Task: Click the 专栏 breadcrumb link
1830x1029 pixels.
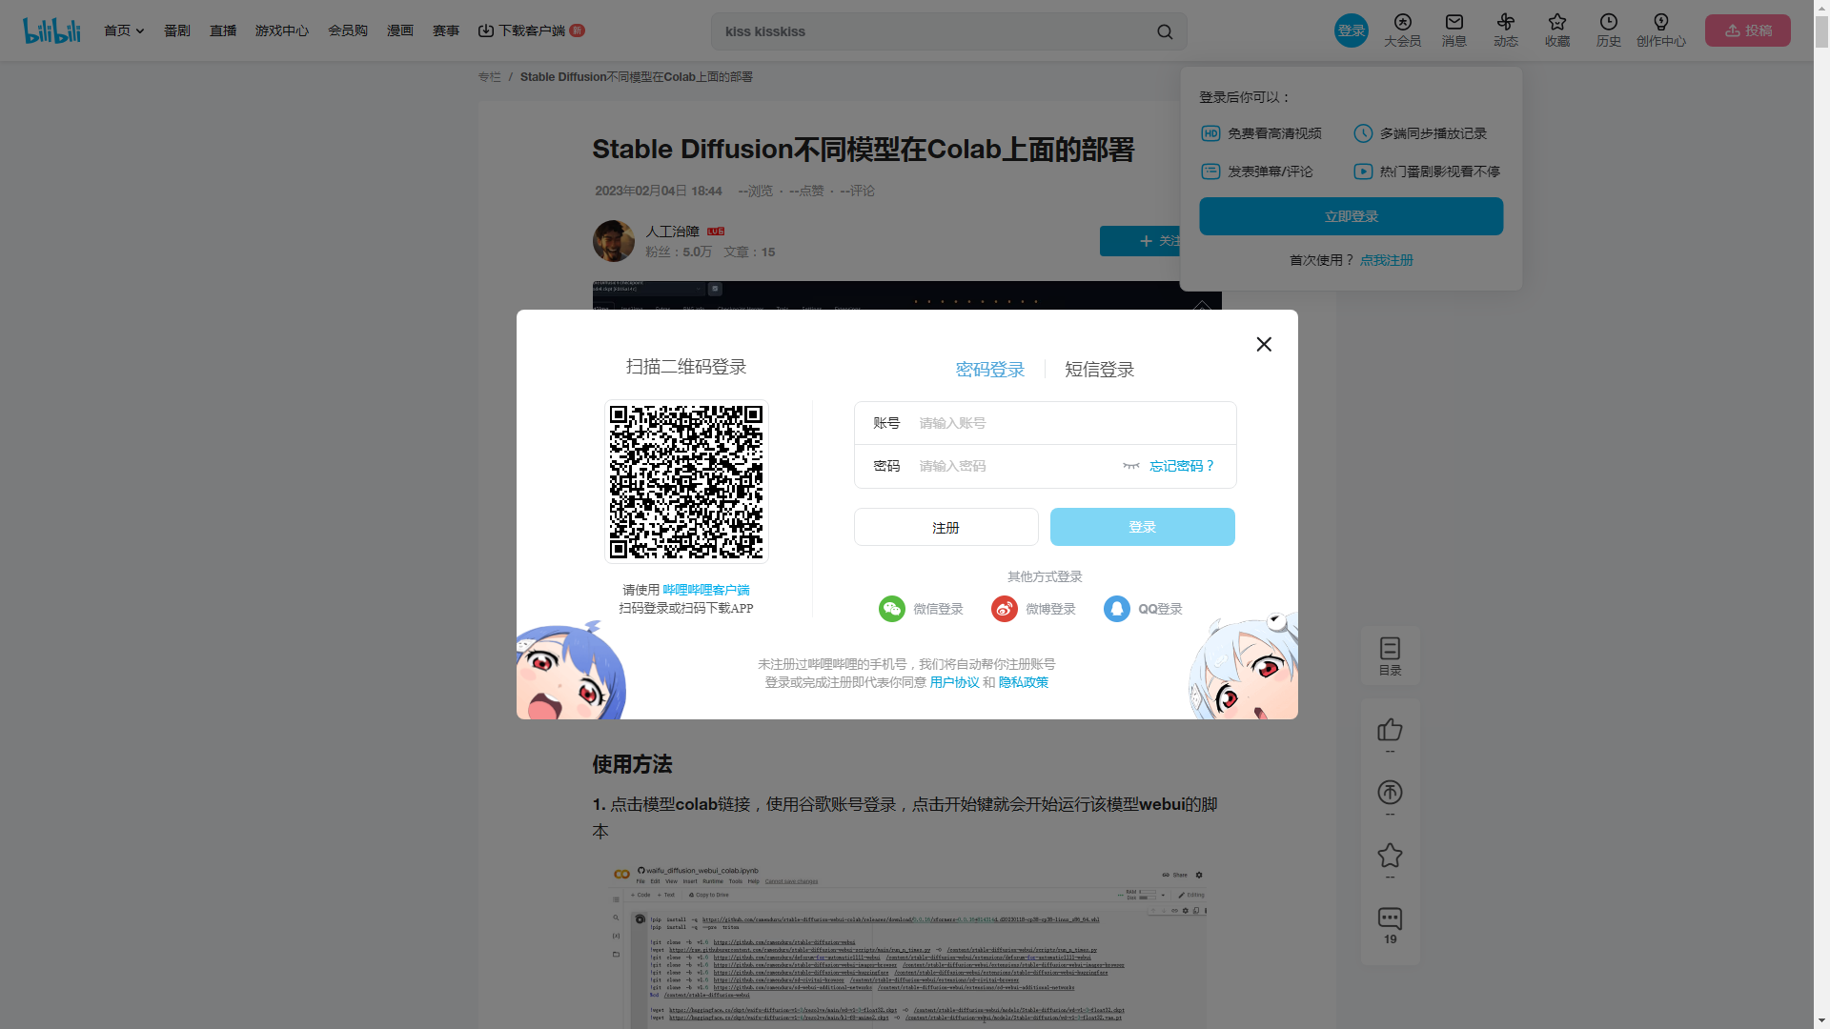Action: 489,77
